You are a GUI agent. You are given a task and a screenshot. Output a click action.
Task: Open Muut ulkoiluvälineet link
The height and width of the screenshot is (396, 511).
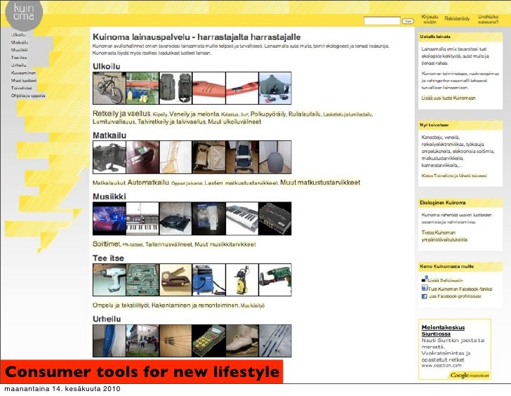(234, 122)
